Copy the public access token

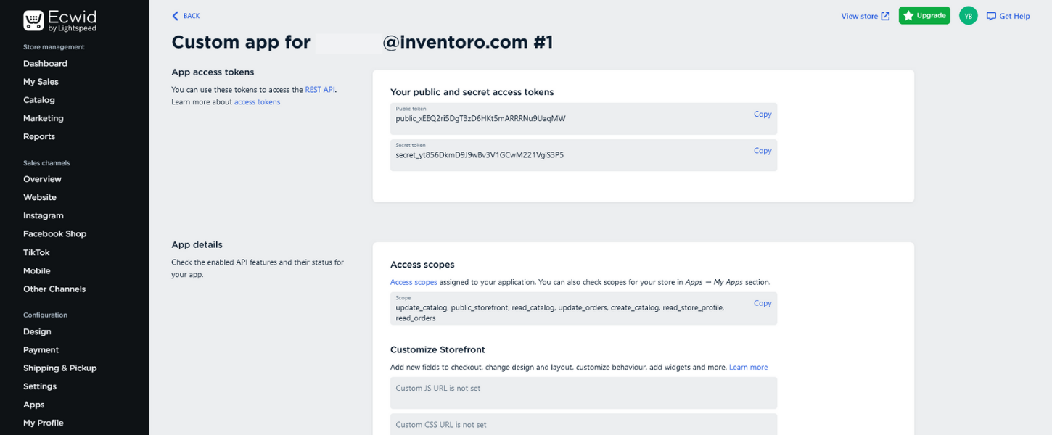tap(762, 115)
